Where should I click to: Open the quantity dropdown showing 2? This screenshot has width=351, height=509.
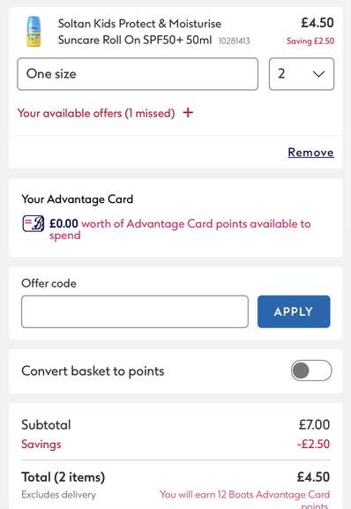pos(302,74)
